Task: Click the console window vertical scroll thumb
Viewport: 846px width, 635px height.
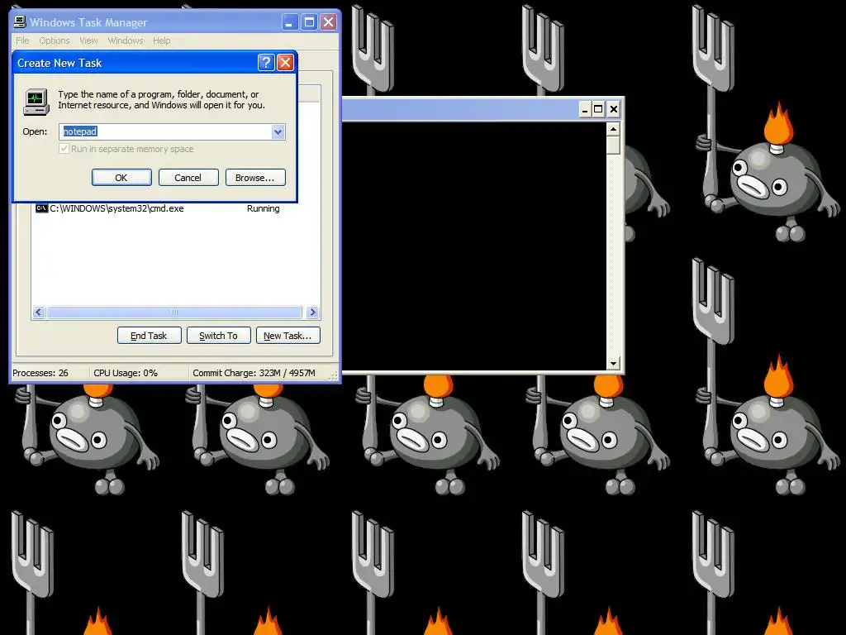Action: coord(613,146)
